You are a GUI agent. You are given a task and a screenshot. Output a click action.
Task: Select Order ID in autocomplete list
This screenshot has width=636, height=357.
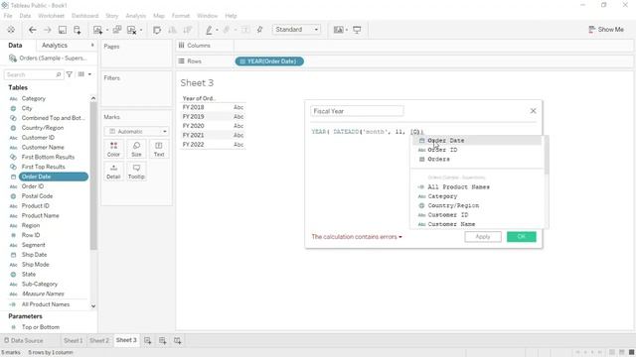477,150
